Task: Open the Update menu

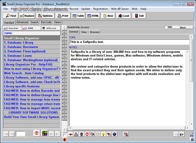Action: tap(86, 9)
